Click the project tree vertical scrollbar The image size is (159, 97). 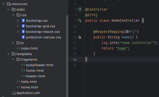[67, 56]
